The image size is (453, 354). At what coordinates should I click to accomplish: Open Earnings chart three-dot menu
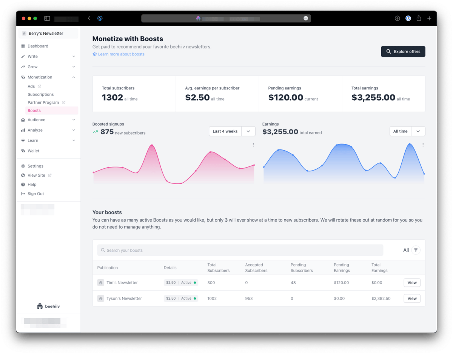pos(423,145)
